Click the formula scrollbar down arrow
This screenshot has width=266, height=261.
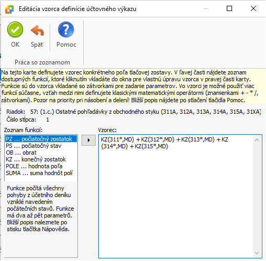pos(257,253)
